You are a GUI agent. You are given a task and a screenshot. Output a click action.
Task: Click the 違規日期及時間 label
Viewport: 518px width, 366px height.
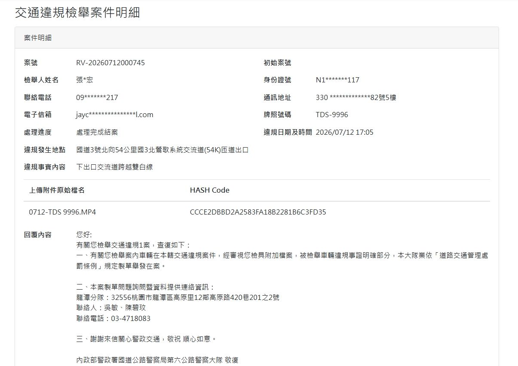tap(288, 132)
